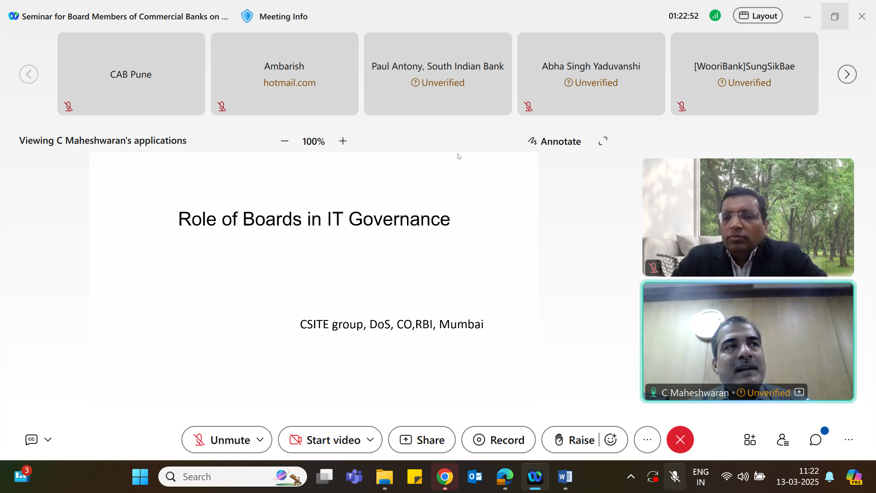Screen dimensions: 876x493
Task: Open the Apps panel icon
Action: point(750,440)
